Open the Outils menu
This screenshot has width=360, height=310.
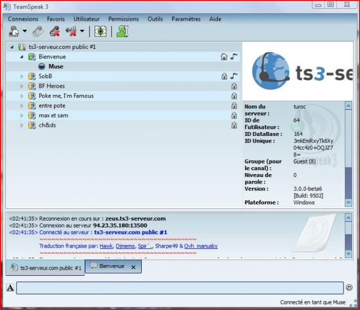point(155,19)
